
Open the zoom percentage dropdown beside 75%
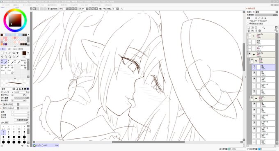(x=67, y=9)
